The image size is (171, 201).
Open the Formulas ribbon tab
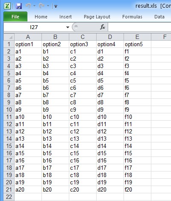132,17
